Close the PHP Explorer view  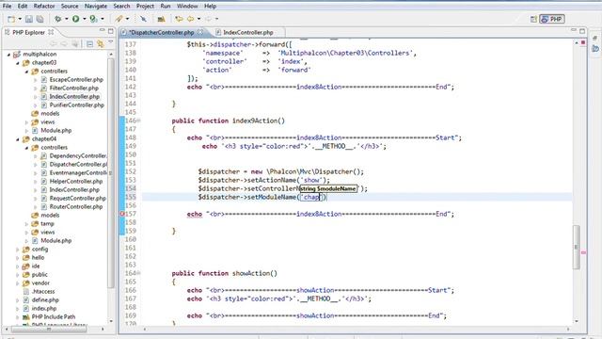[51, 32]
